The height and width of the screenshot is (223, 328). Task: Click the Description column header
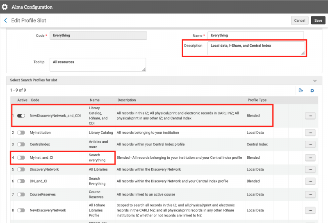[127, 100]
